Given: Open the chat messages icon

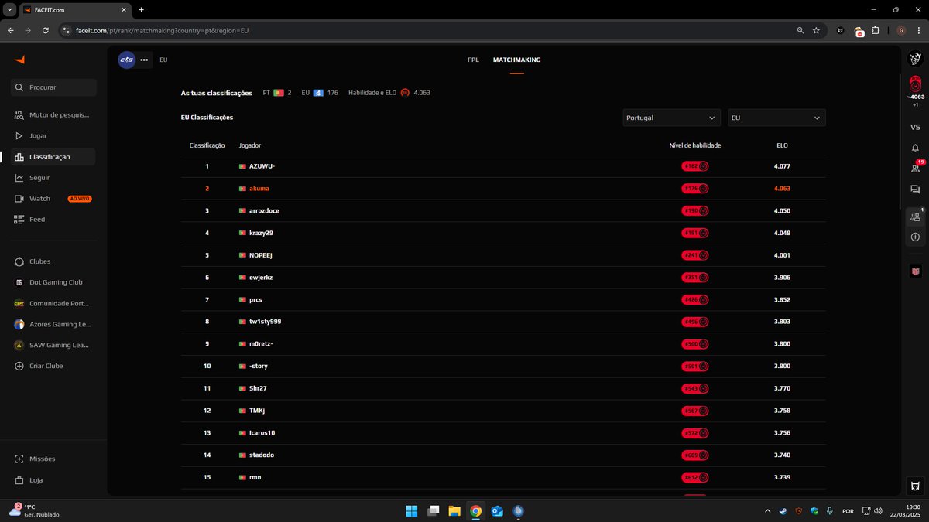Looking at the screenshot, I should coord(915,189).
